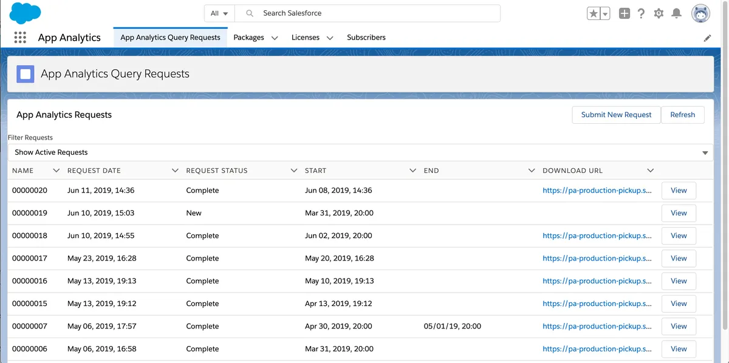
Task: Click the magnifier icon in search bar
Action: pyautogui.click(x=250, y=13)
